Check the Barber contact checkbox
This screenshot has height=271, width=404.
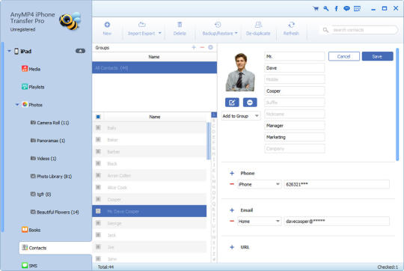click(x=98, y=151)
